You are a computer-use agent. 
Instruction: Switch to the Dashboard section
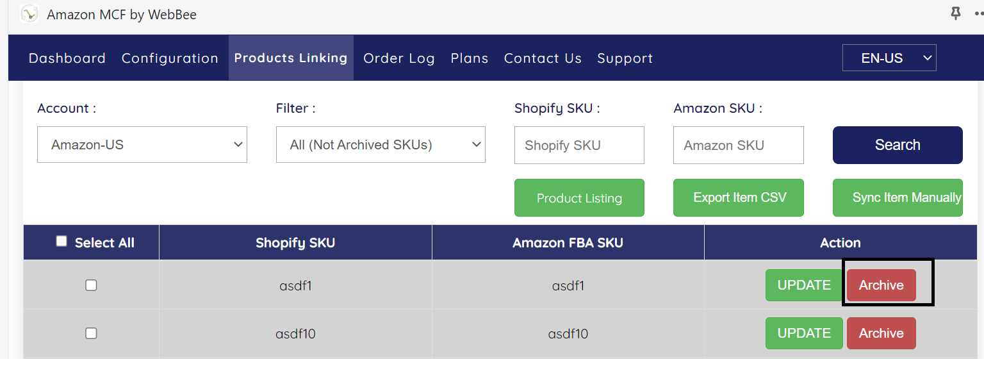click(x=67, y=58)
